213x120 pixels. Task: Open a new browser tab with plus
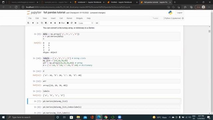175,2
